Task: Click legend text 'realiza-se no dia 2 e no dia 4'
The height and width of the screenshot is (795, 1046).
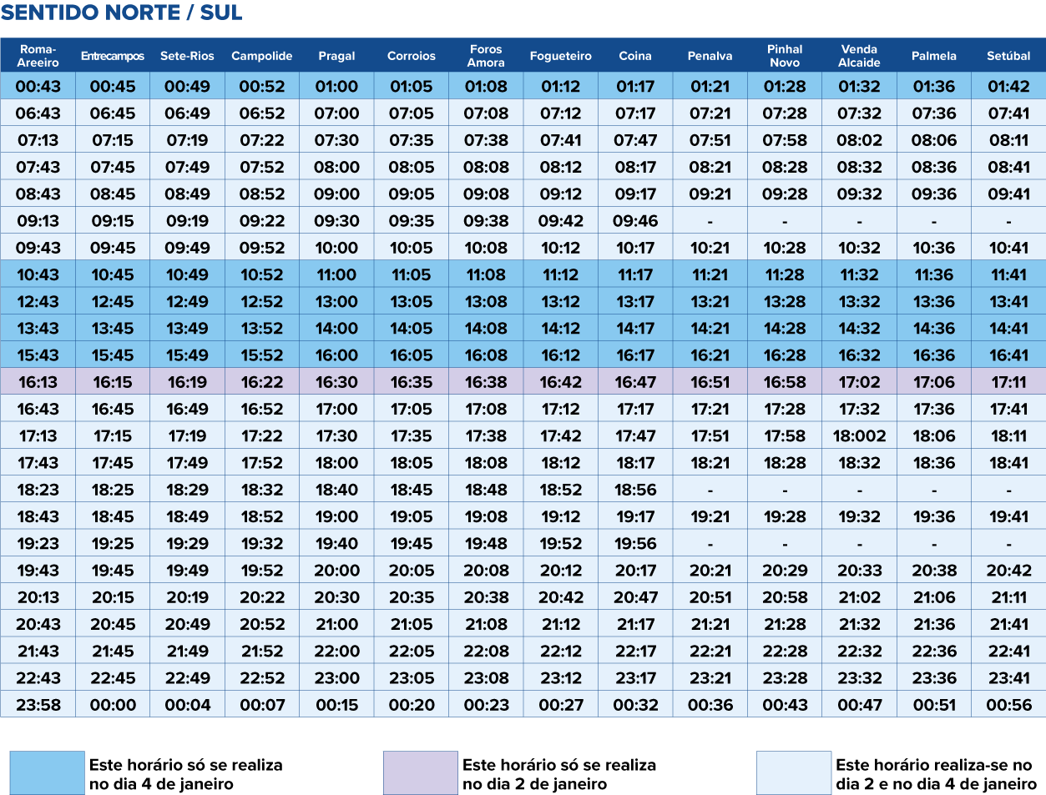Action: [x=936, y=774]
